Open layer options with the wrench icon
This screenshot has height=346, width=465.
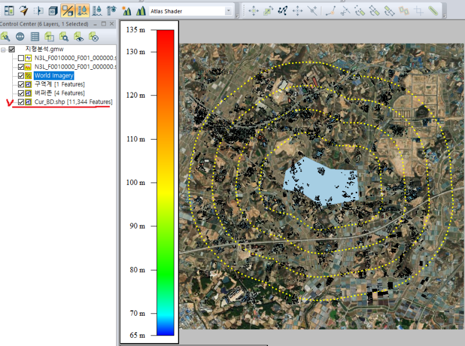click(5, 37)
